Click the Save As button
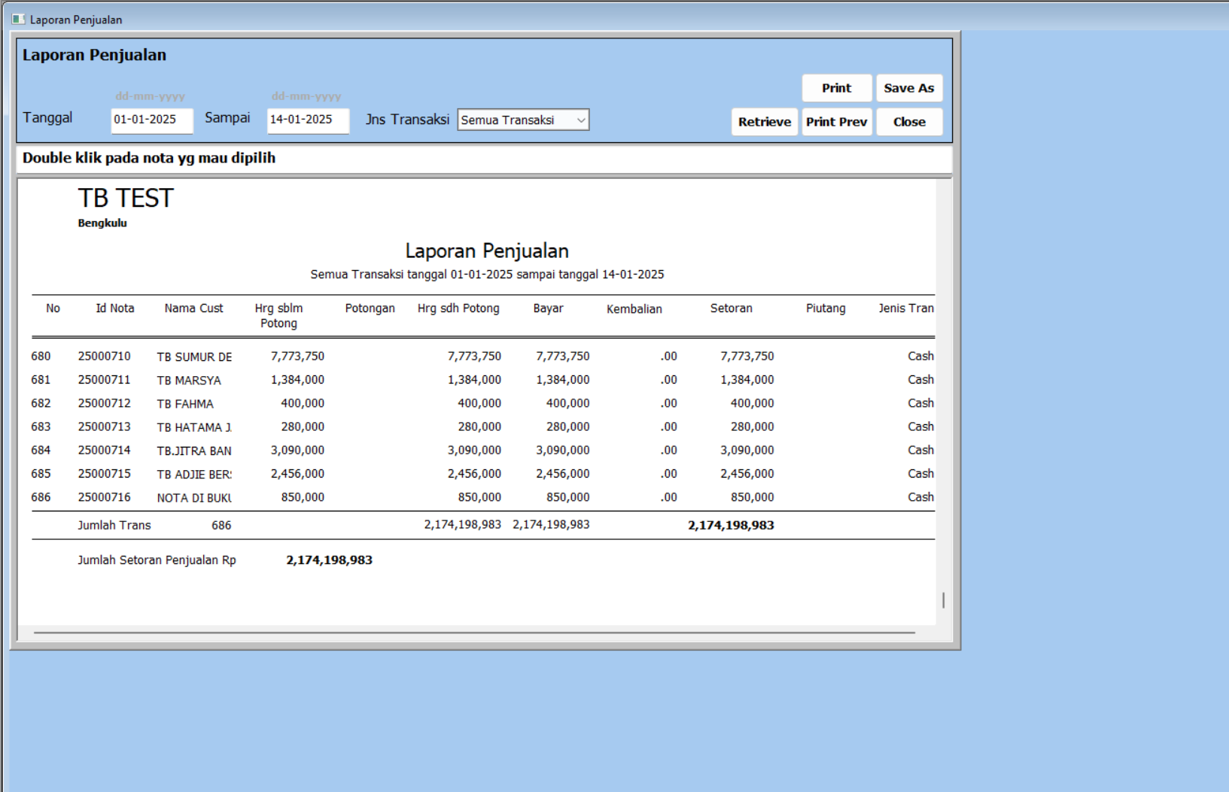The image size is (1229, 792). pyautogui.click(x=908, y=88)
